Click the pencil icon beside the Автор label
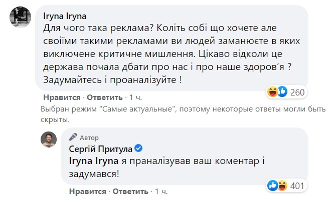 [x=73, y=137]
